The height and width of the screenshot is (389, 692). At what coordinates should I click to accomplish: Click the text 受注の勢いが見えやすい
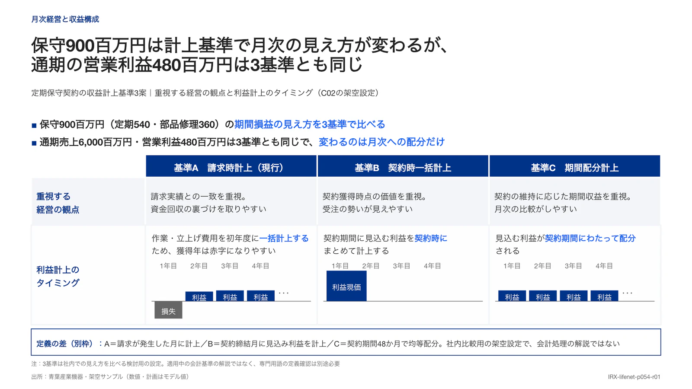[368, 209]
